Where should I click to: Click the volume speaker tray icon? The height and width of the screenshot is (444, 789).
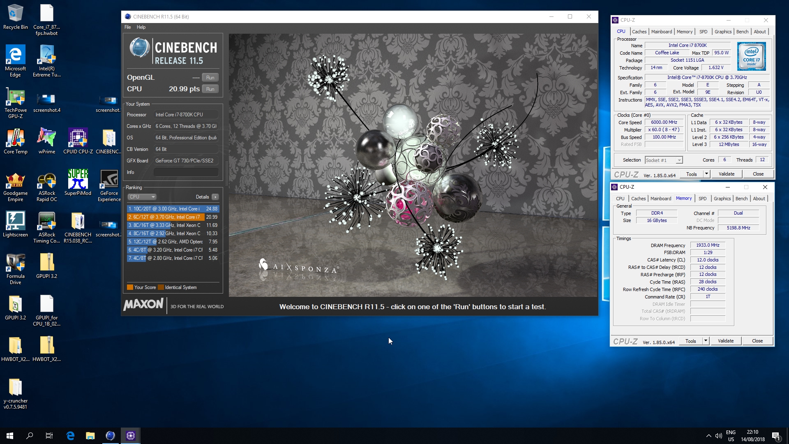pyautogui.click(x=719, y=436)
